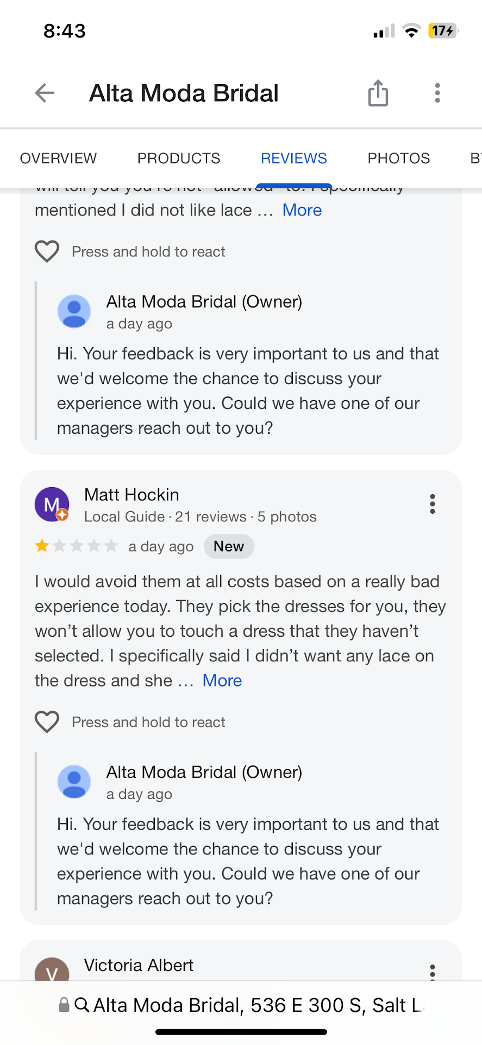Tap the Alta Moda Bridal address bar
The image size is (482, 1045).
pyautogui.click(x=255, y=1005)
